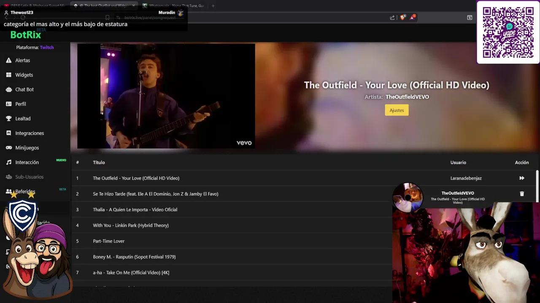
Task: Select the Part-Time Lover row
Action: 232,241
